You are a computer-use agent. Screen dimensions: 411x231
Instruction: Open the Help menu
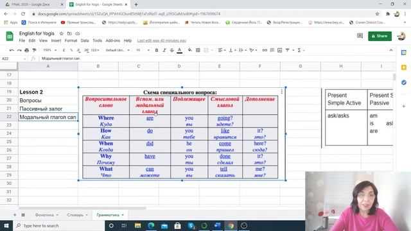point(128,40)
